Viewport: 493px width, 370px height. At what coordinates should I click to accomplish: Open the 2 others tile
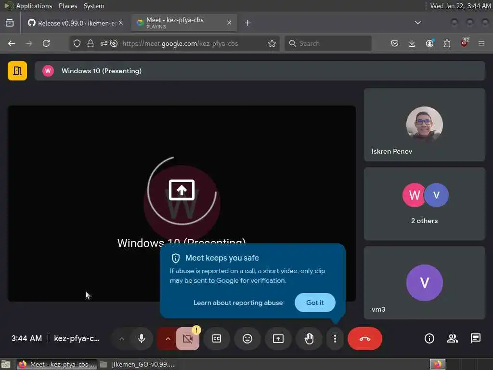click(x=425, y=204)
